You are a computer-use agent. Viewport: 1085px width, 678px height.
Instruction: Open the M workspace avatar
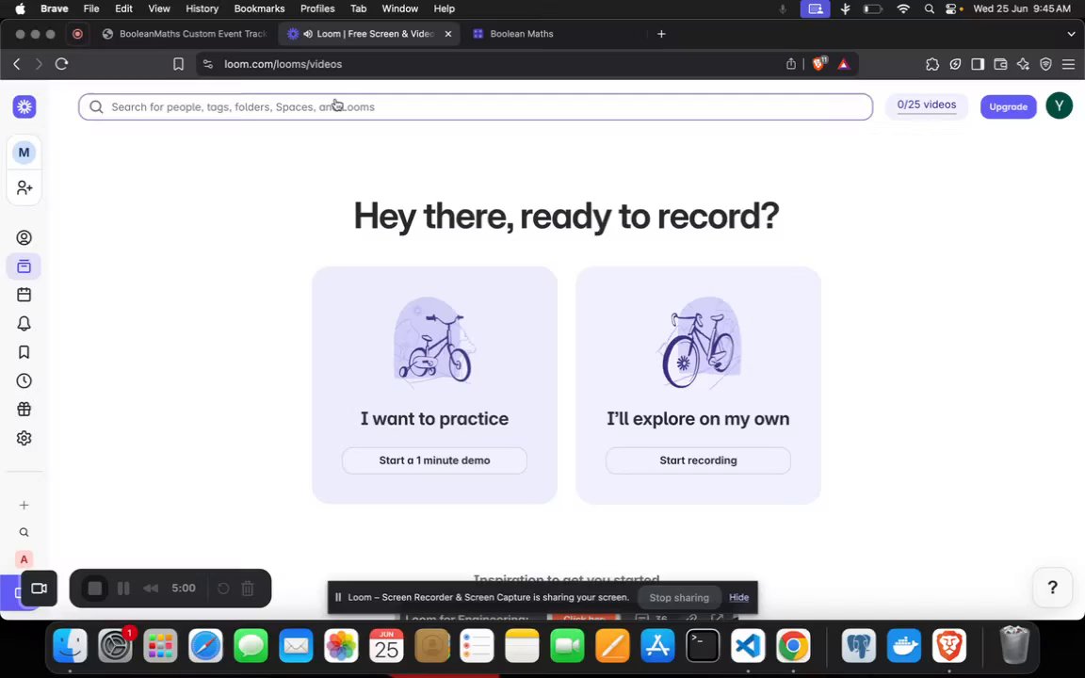coord(24,153)
